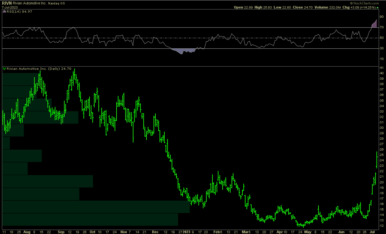Click the 7-Jul-2023 chart date
This screenshot has width=386, height=234.
[10, 7]
